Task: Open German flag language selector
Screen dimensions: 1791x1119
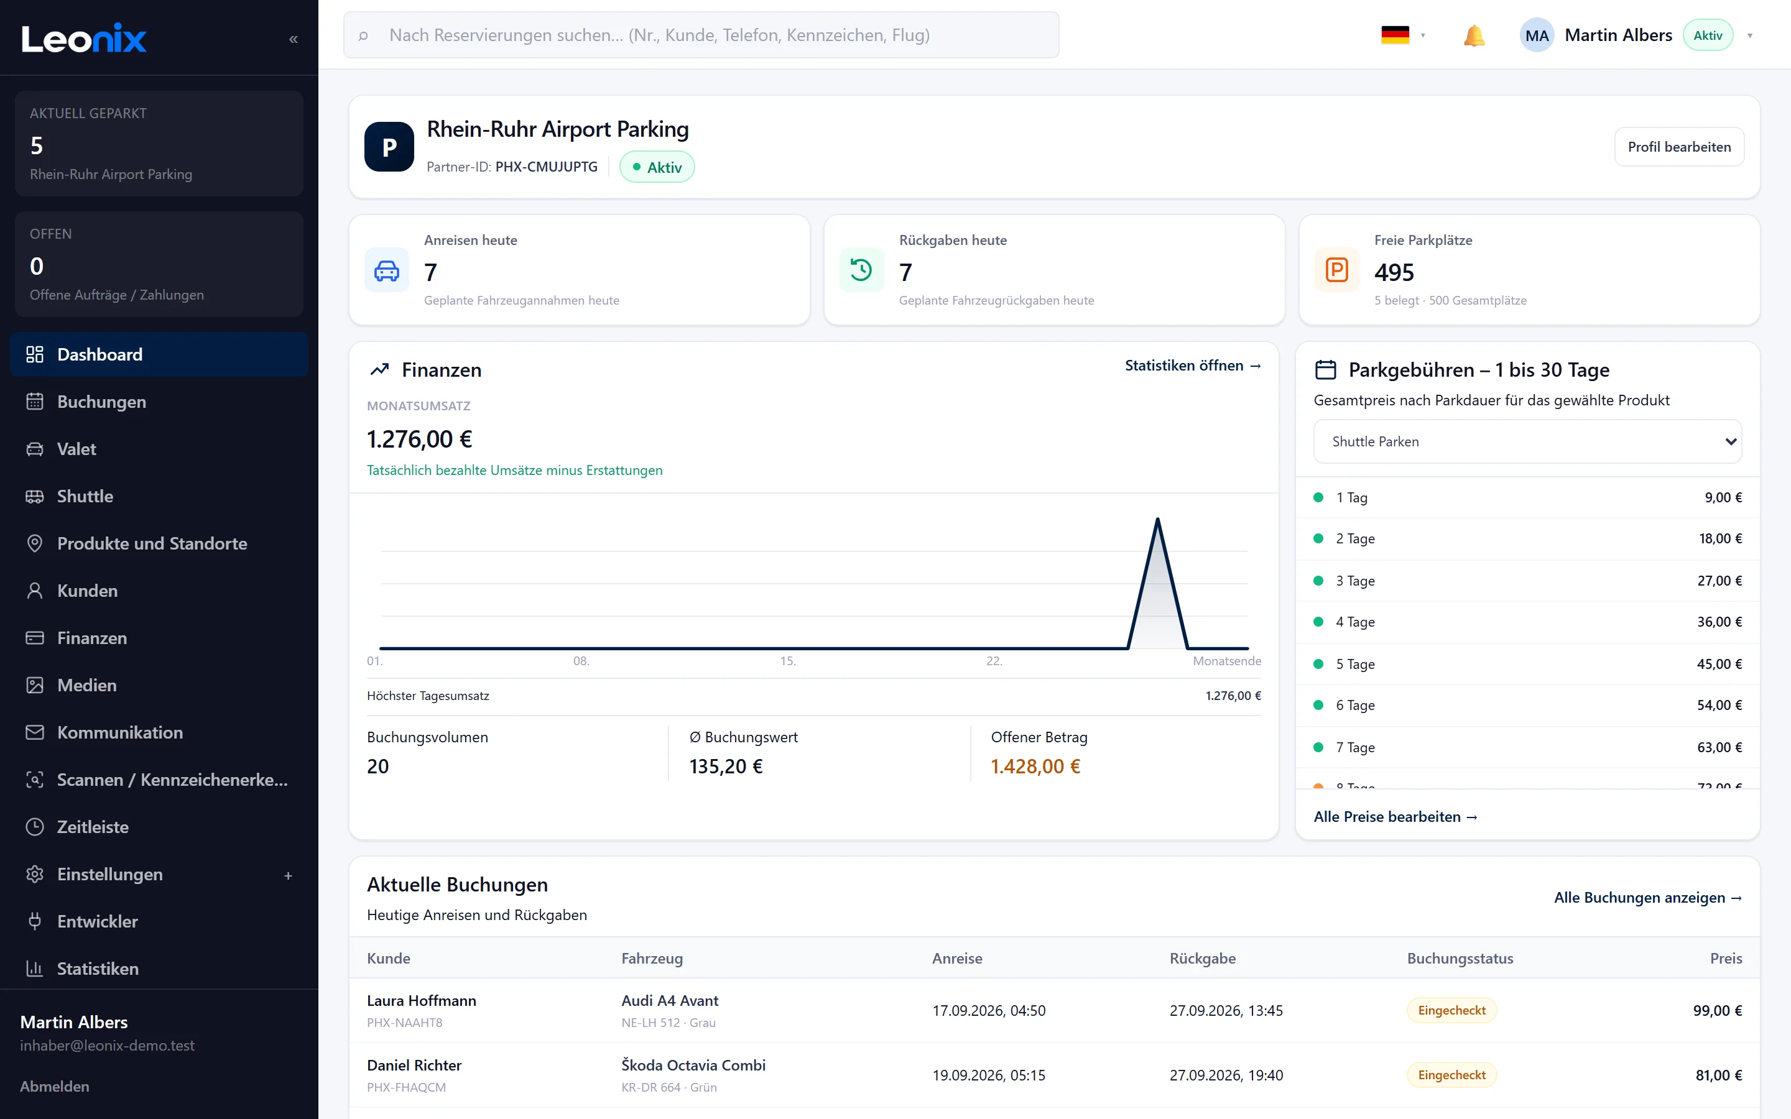Action: (x=1402, y=35)
